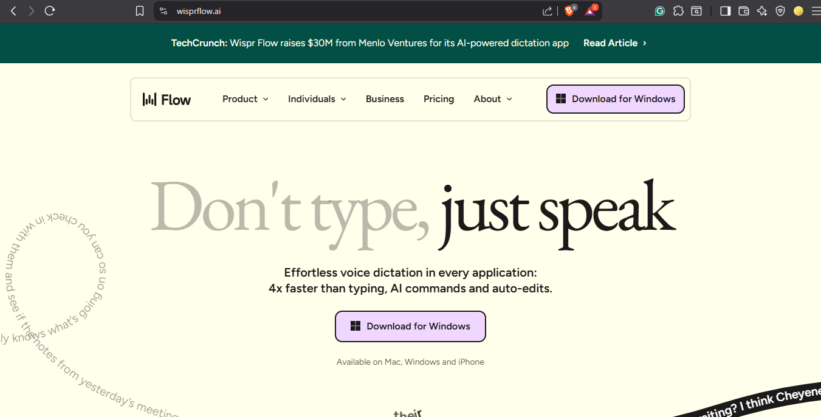
Task: Go to Flow home via logo
Action: tap(167, 99)
